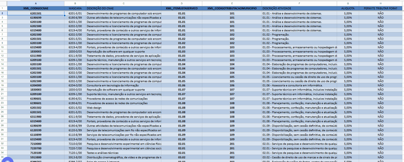Screen dimensions: 404x162
Task: Click the XML_ITEMLISTASERVICO header cell
Action: (181, 8)
